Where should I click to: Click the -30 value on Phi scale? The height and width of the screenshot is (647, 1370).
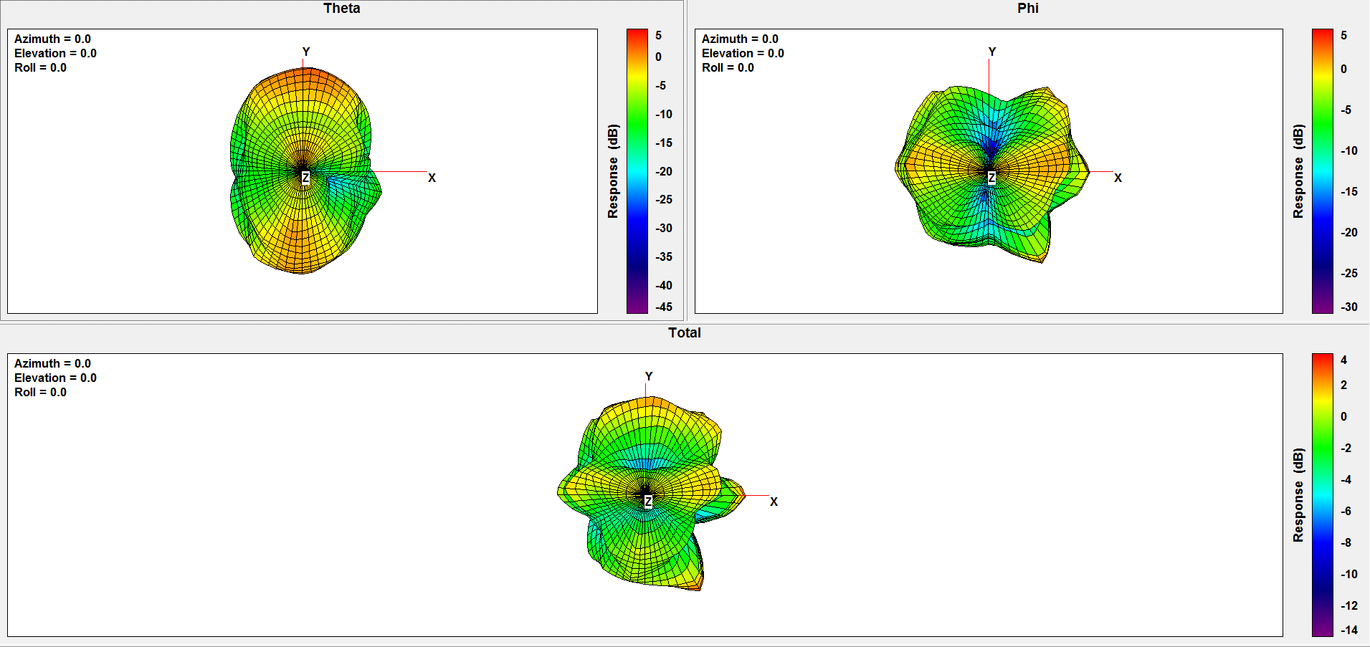(1349, 307)
